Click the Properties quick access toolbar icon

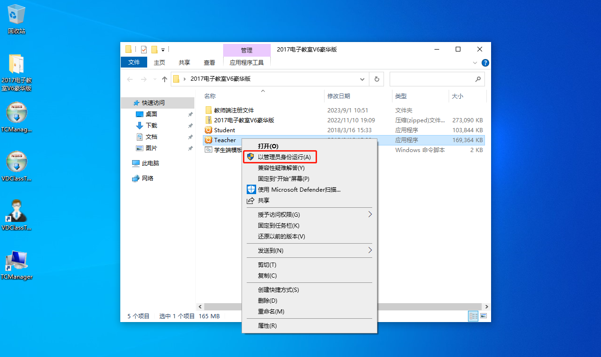tap(144, 50)
